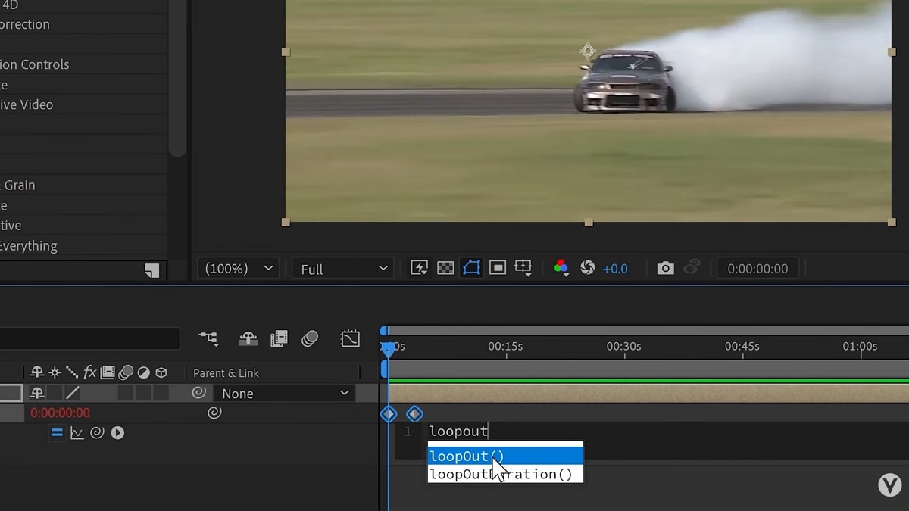Toggle the blue Enable Expression equals icon

click(x=57, y=433)
